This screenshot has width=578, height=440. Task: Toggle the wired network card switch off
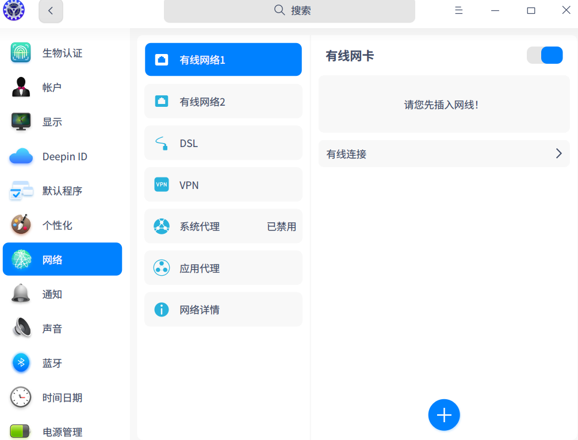544,55
